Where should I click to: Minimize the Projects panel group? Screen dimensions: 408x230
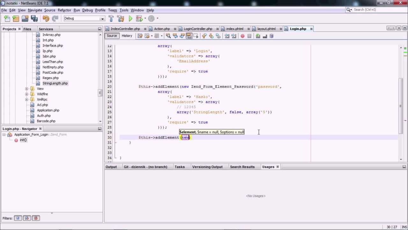point(99,29)
